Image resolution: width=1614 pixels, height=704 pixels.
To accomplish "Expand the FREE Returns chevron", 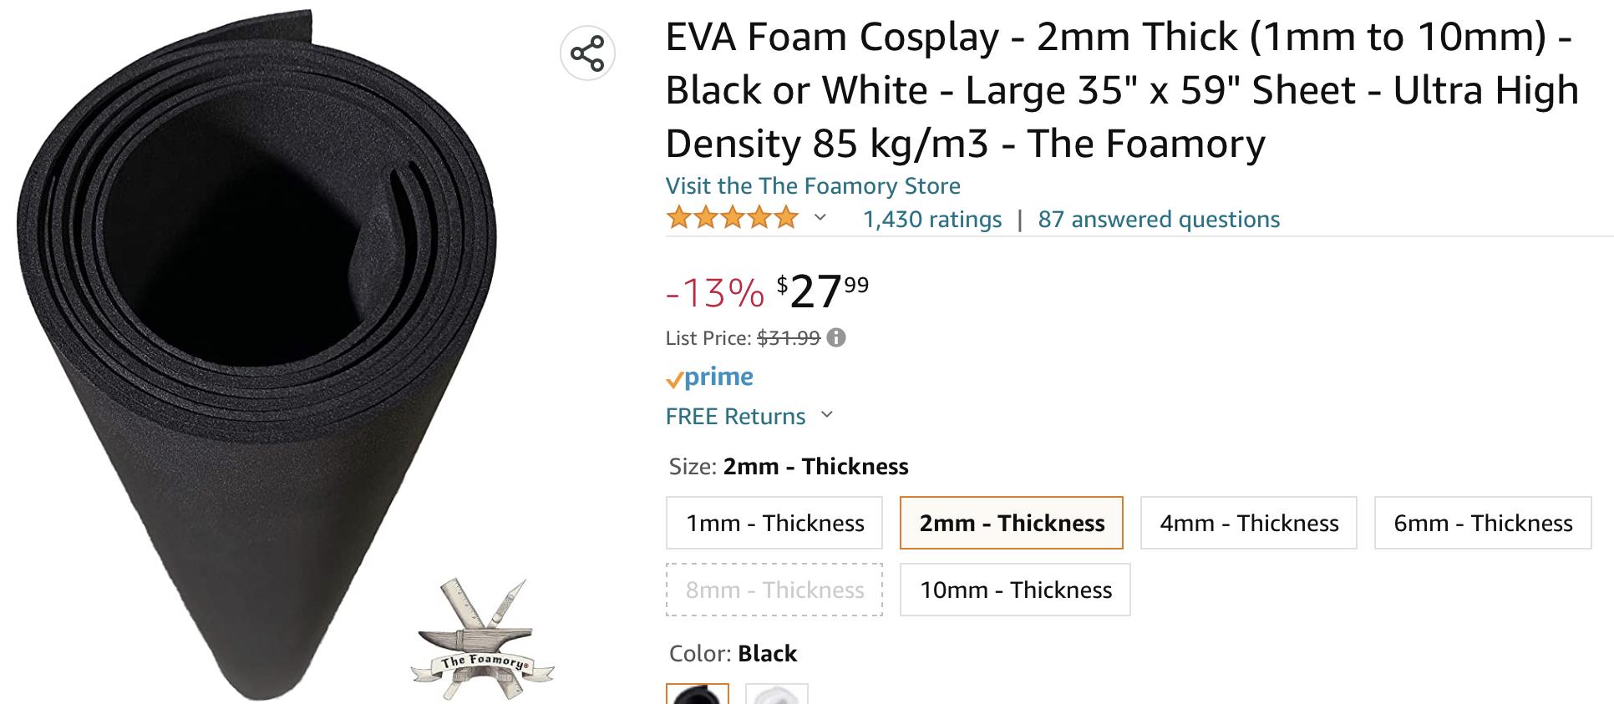I will (827, 415).
